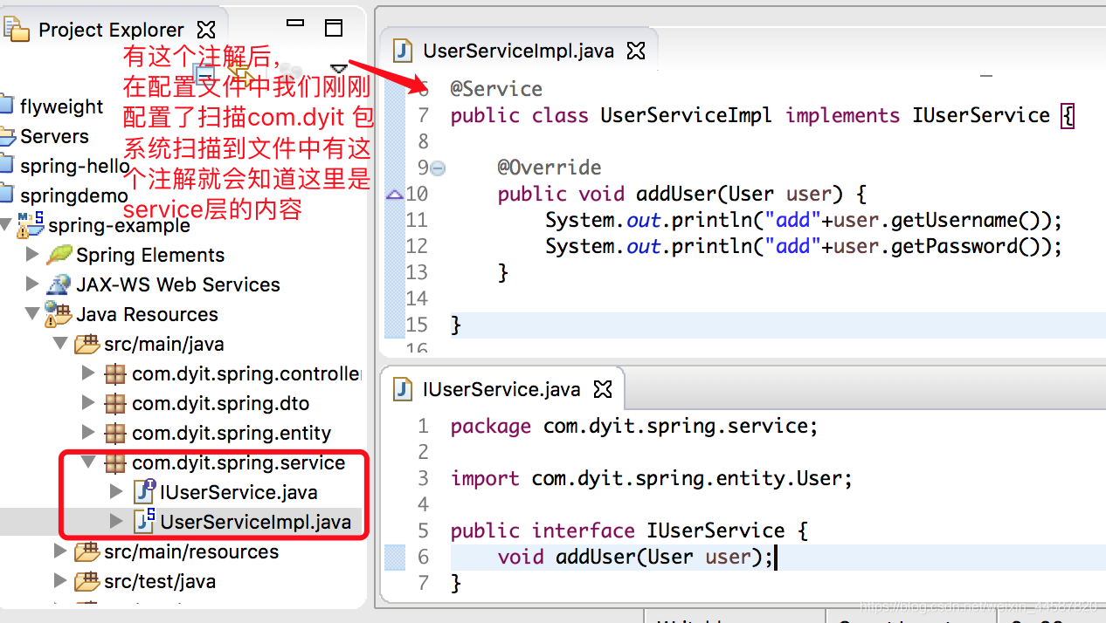Select the Servers project
The image size is (1106, 623).
[54, 136]
